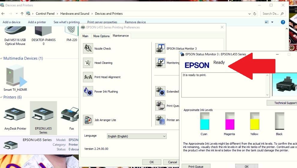This screenshot has width=297, height=168.
Task: Open recent locations dropdown arrow
Action: tap(17, 13)
